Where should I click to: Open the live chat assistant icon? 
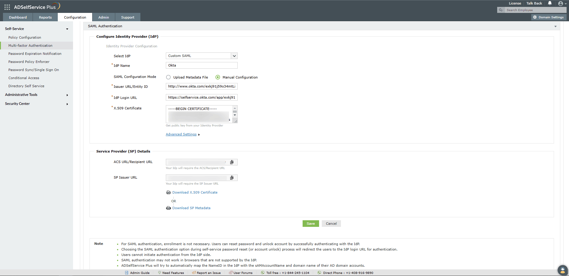563,270
